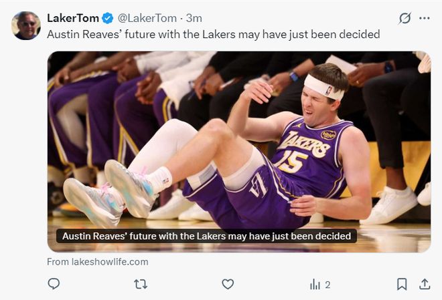Open Grok actions icon on the post
442x300 pixels.
pyautogui.click(x=404, y=18)
